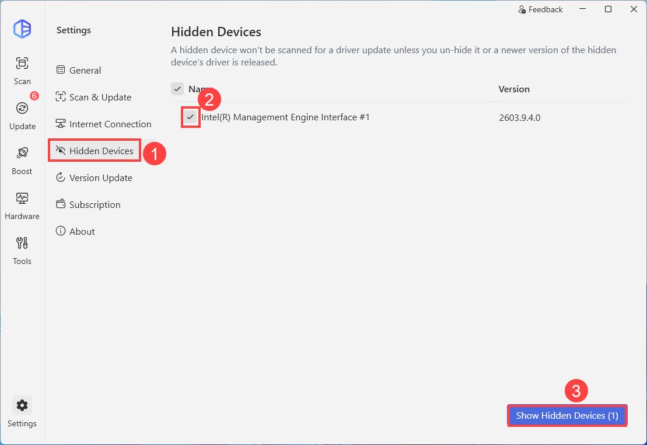This screenshot has width=647, height=445.
Task: Click the Feedback icon in title bar
Action: pos(522,9)
